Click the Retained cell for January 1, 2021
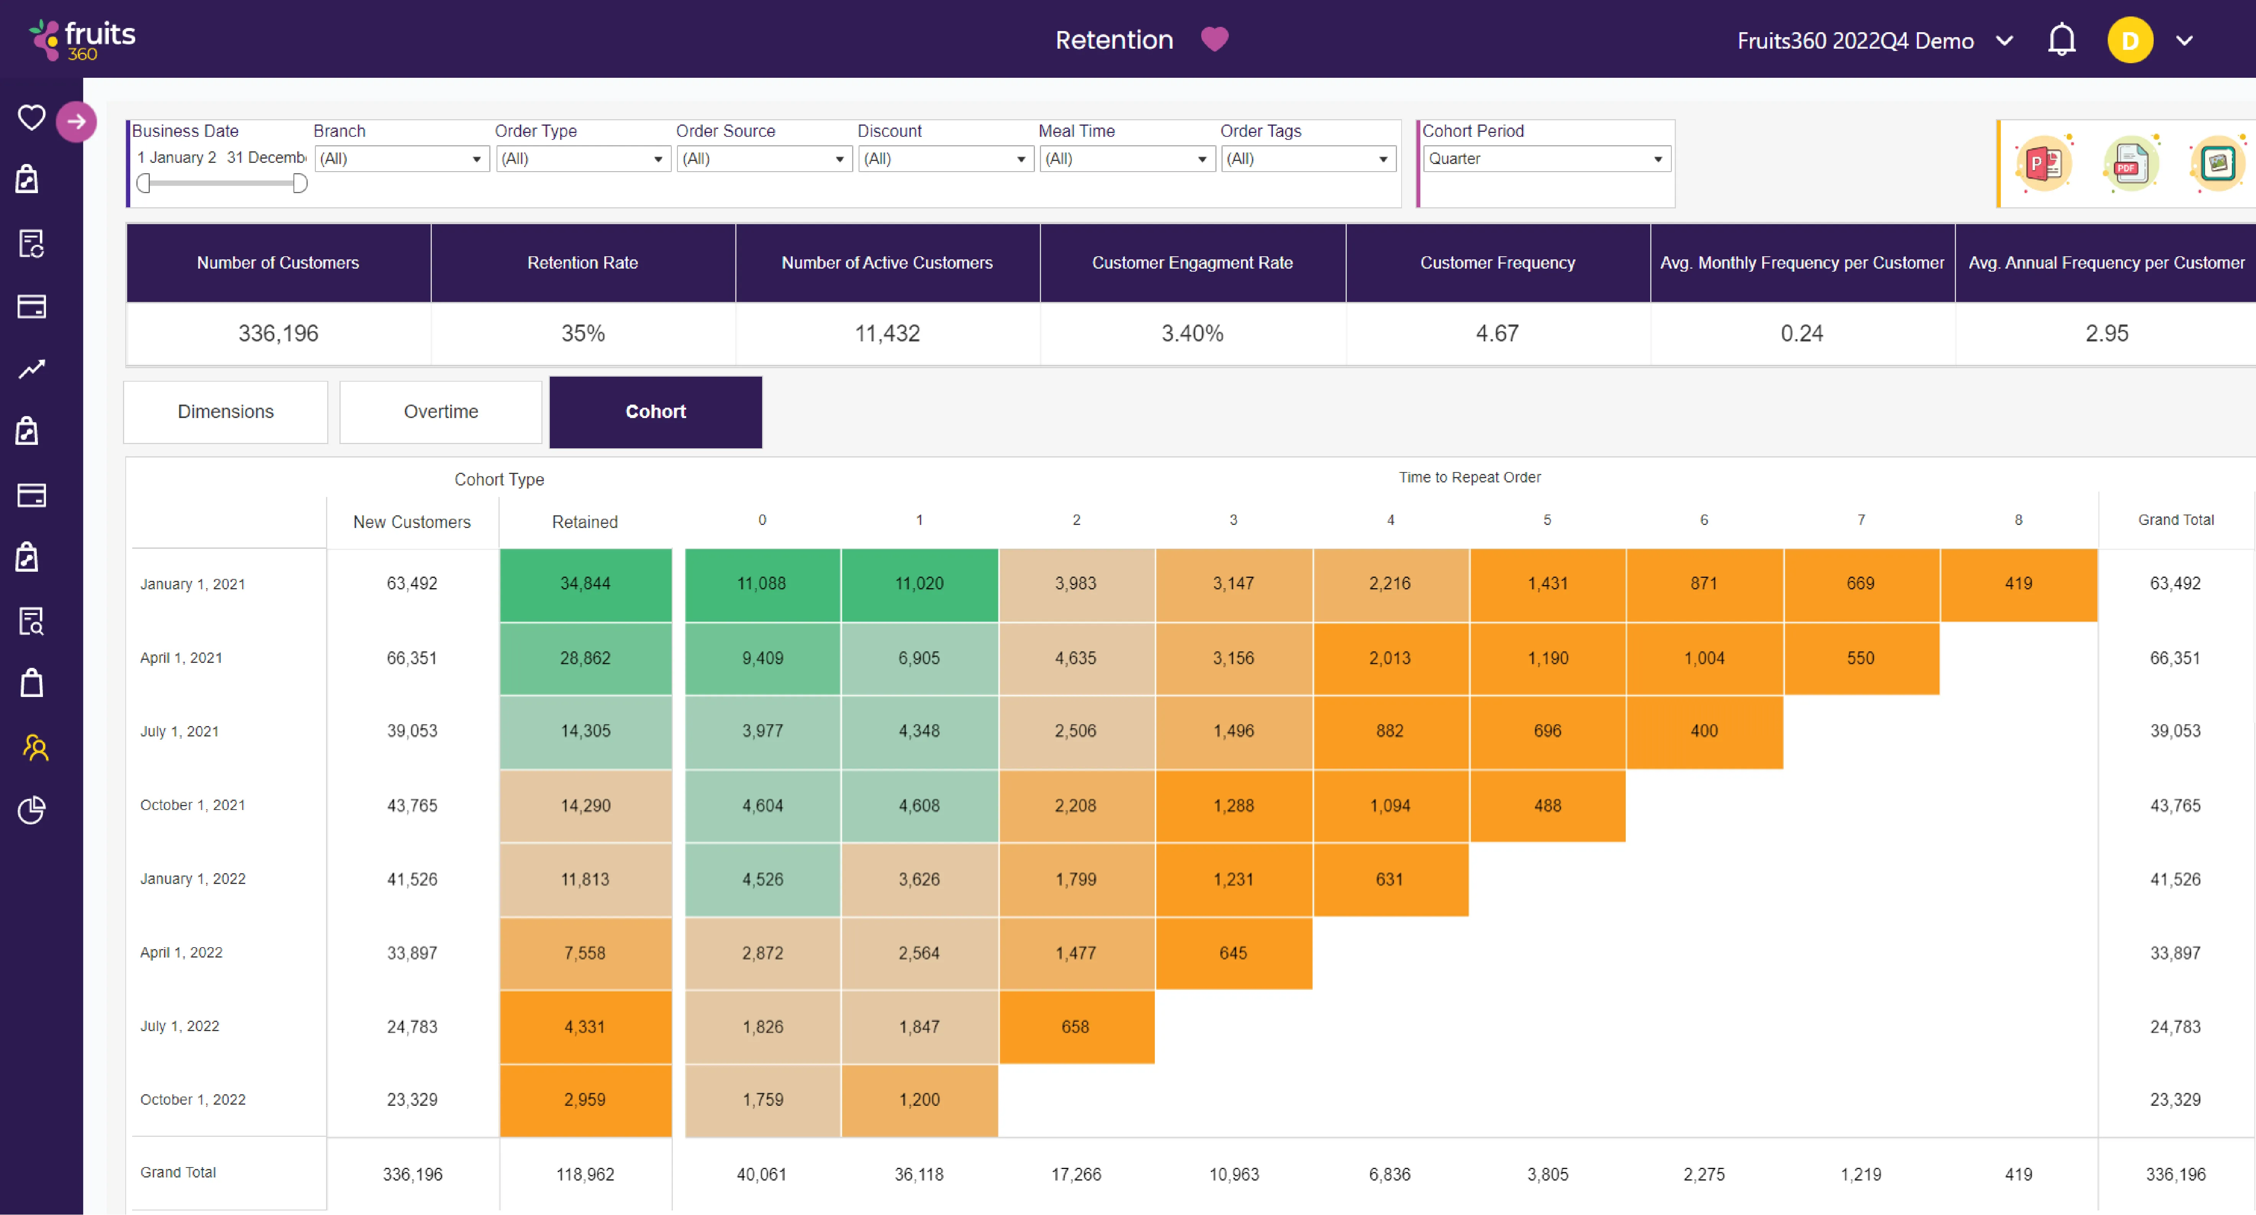Image resolution: width=2256 pixels, height=1215 pixels. tap(585, 584)
